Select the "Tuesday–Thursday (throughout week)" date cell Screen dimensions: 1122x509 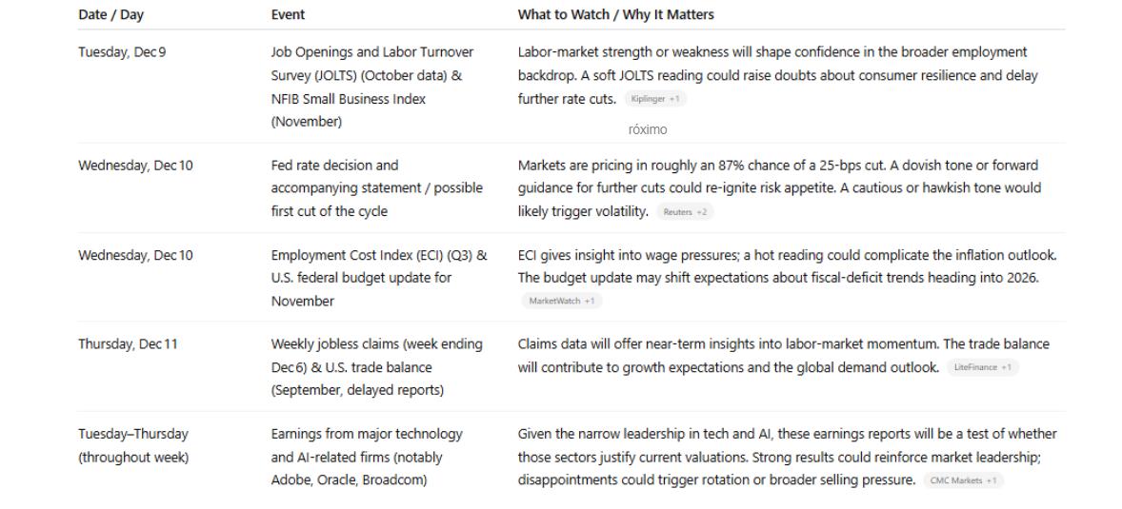pyautogui.click(x=133, y=445)
